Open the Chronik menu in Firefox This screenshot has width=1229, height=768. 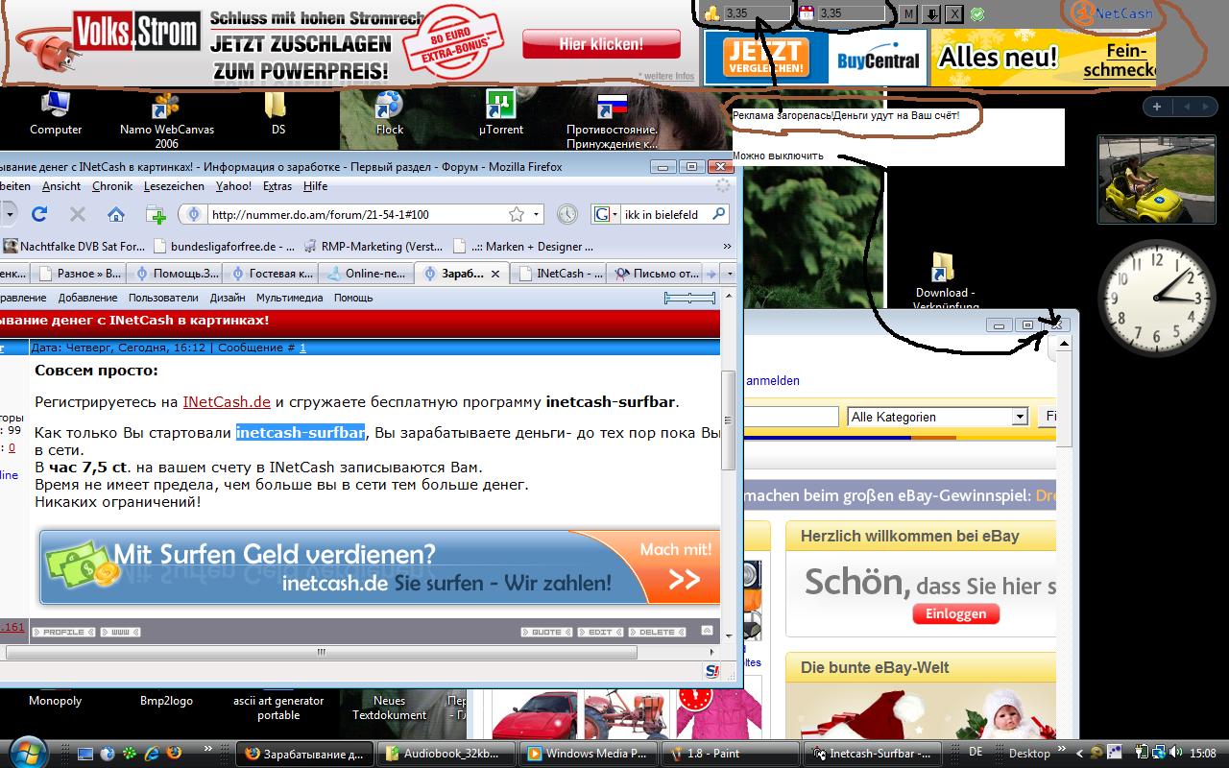coord(112,186)
